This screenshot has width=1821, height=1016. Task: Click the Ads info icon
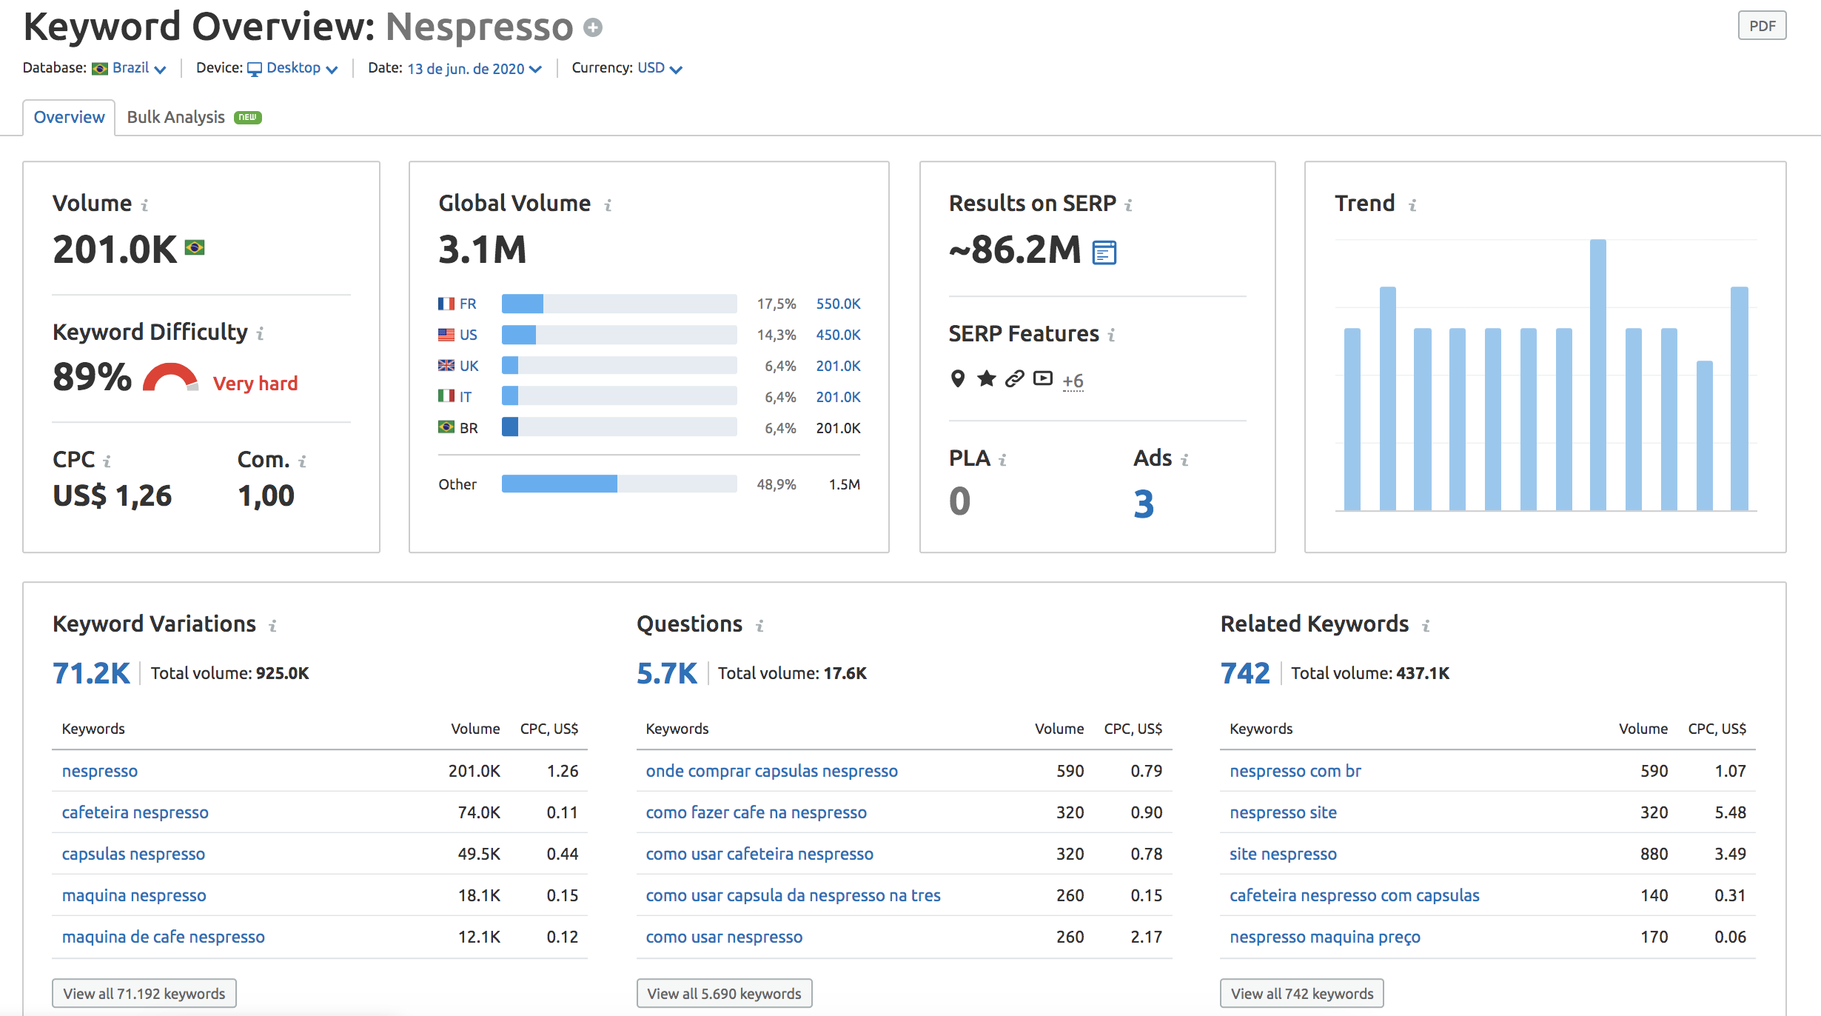tap(1184, 460)
